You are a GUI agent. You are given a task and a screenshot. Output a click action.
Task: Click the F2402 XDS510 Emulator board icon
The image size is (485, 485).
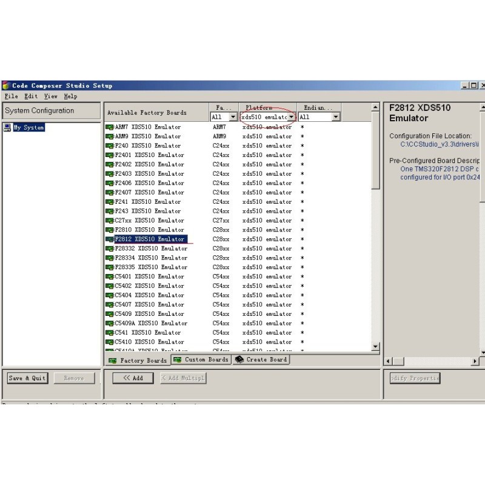(110, 164)
